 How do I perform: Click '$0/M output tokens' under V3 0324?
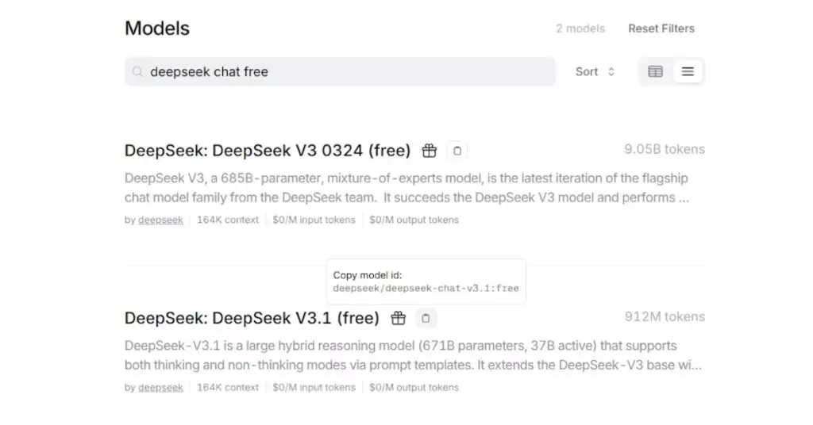[414, 220]
